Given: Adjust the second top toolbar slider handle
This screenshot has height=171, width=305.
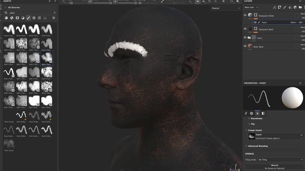Looking at the screenshot, I should [111, 3].
